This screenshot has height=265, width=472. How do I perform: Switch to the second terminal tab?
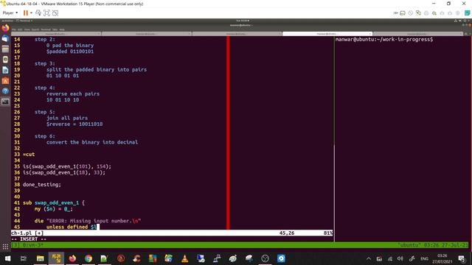point(147,34)
